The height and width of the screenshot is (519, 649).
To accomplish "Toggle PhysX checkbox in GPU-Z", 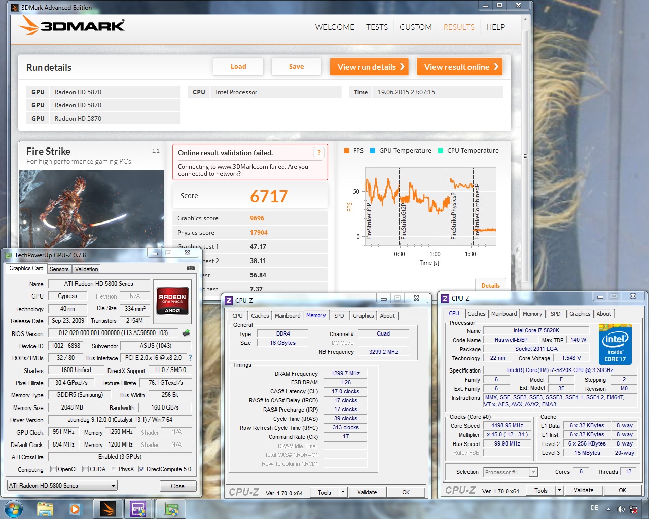I will [x=114, y=469].
